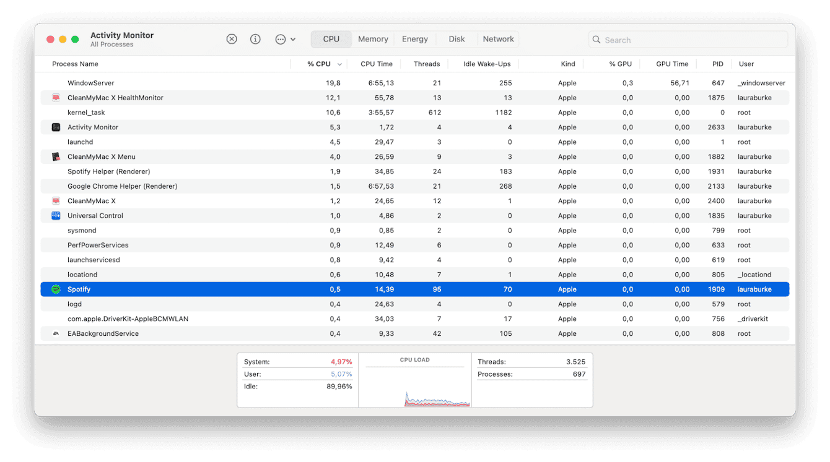This screenshot has width=830, height=462.
Task: Sort by the Threads column header
Action: coord(426,64)
